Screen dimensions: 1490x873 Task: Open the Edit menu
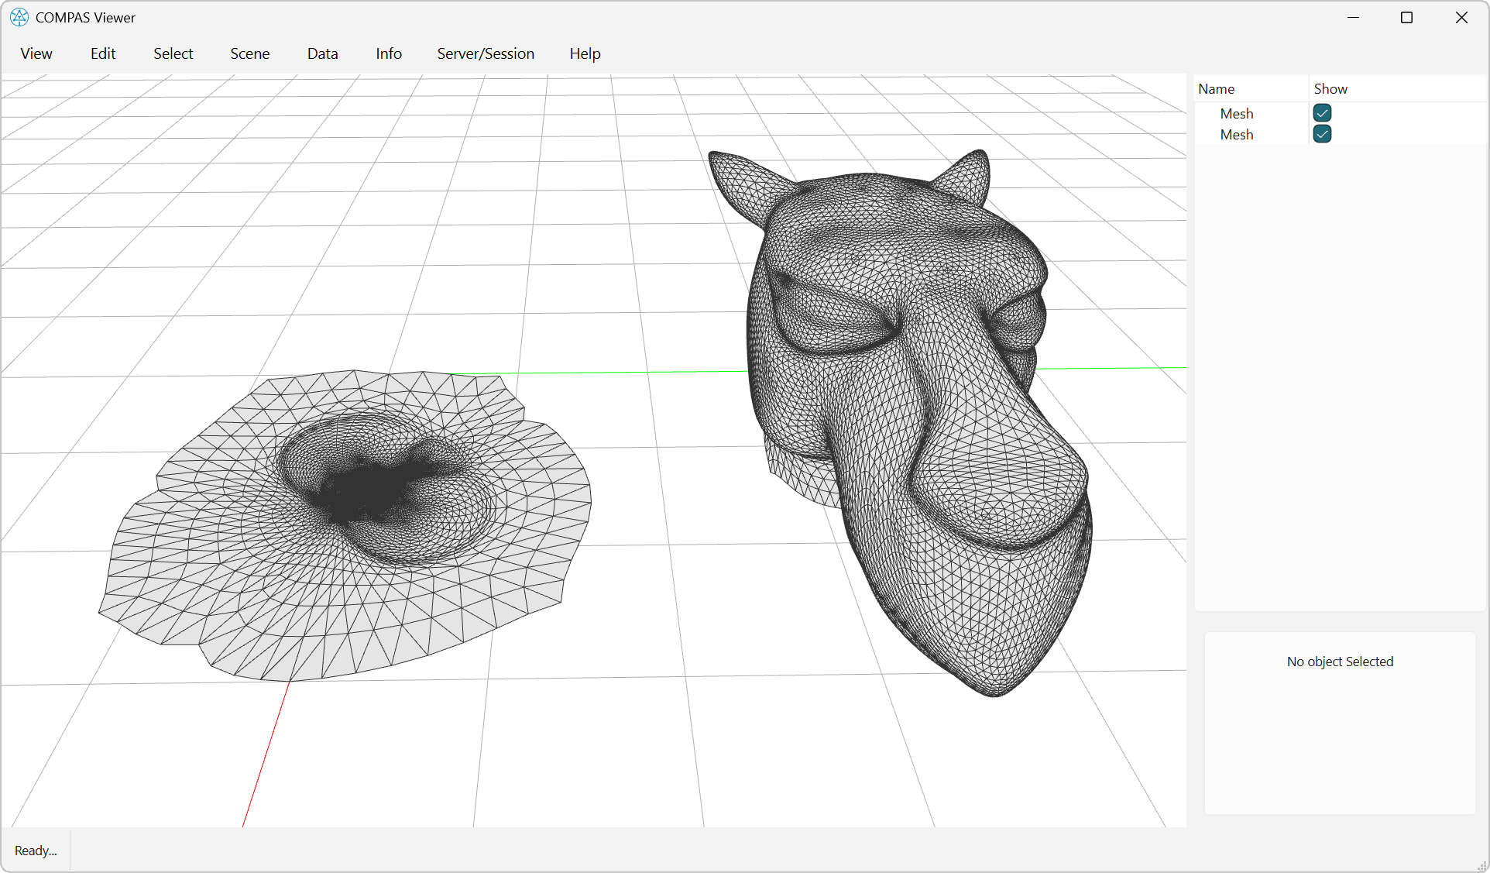tap(102, 53)
